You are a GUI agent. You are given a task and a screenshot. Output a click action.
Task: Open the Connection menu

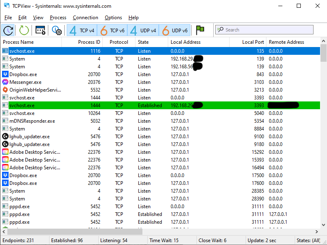pyautogui.click(x=85, y=18)
